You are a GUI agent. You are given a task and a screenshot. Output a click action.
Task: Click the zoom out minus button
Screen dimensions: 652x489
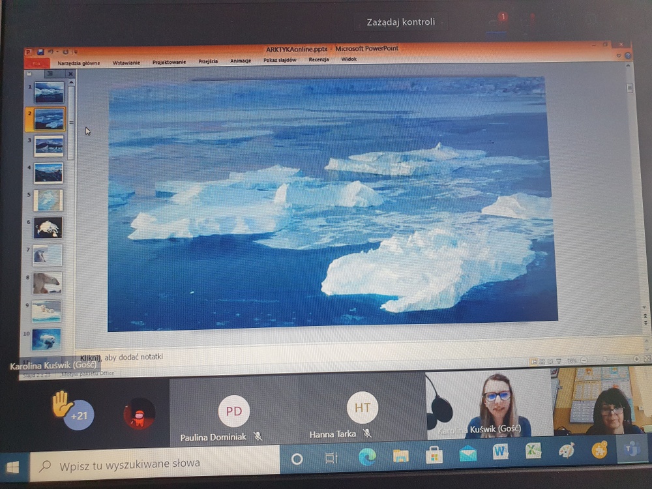[x=584, y=360]
